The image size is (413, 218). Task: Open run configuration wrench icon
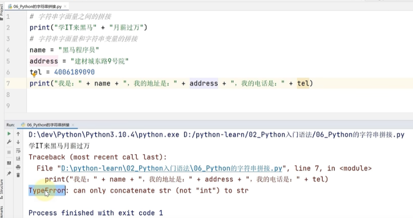coord(9,142)
